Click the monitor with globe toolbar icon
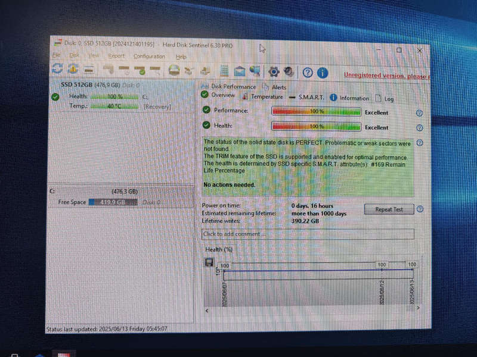Image resolution: width=477 pixels, height=357 pixels. pos(255,71)
